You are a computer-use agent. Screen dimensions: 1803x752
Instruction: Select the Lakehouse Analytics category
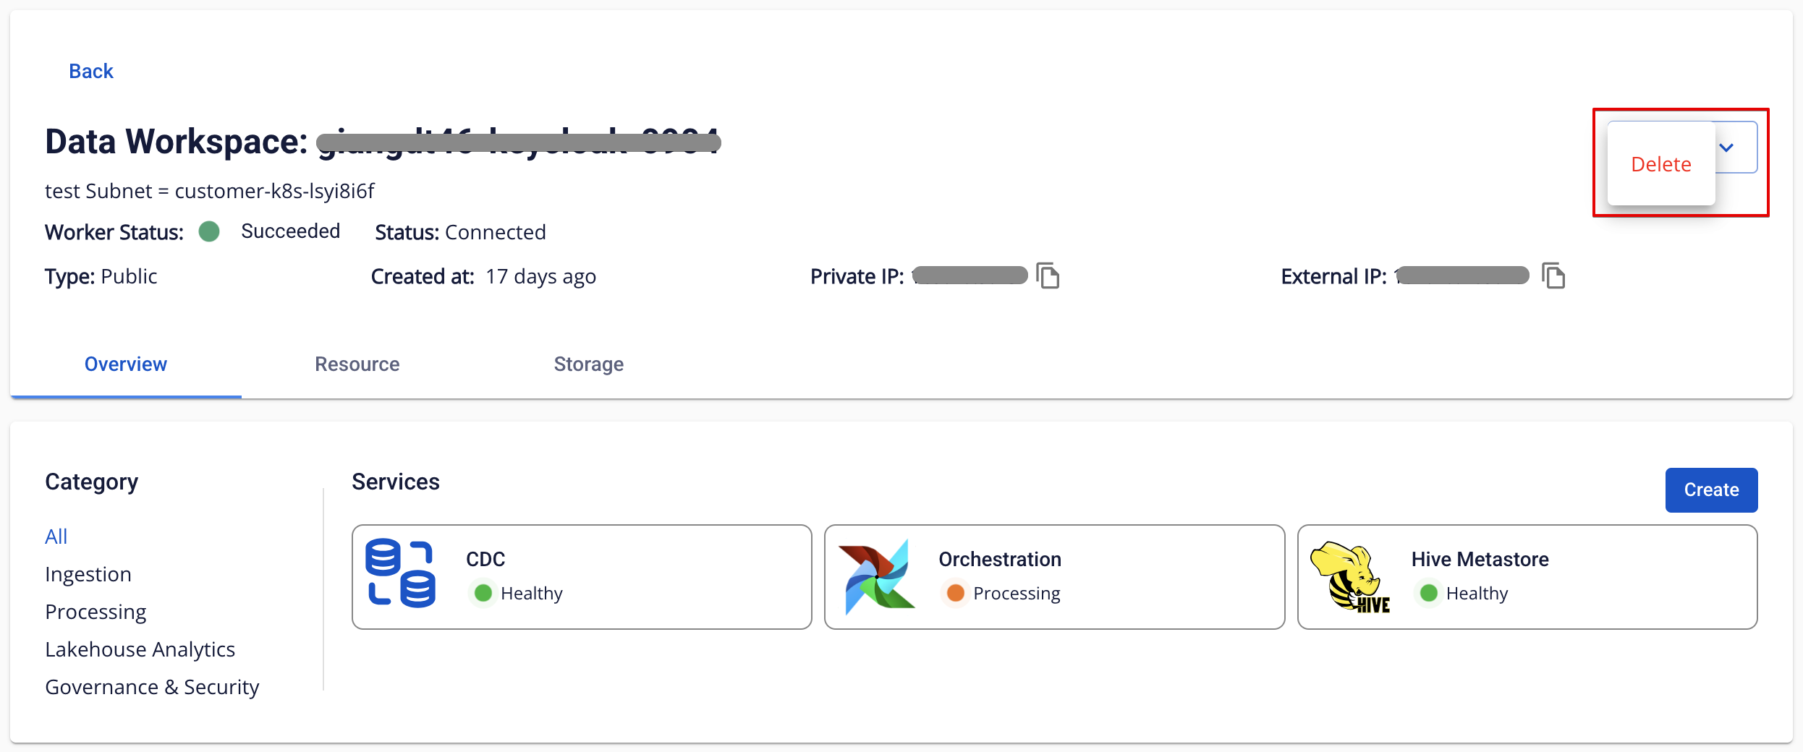[140, 649]
